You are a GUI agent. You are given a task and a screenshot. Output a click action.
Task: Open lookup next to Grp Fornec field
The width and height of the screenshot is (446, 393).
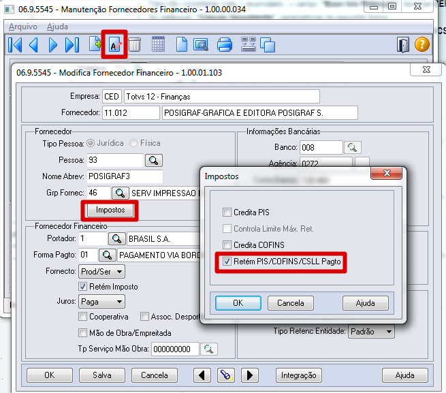click(120, 193)
